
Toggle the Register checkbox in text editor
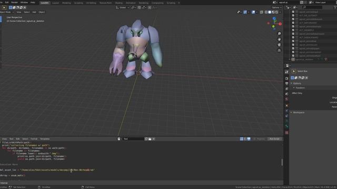coord(254,139)
